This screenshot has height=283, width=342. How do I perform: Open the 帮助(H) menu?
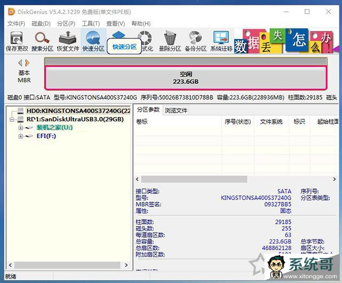coord(141,23)
